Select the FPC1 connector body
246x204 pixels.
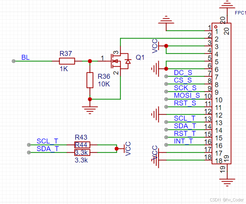pyautogui.click(x=221, y=94)
